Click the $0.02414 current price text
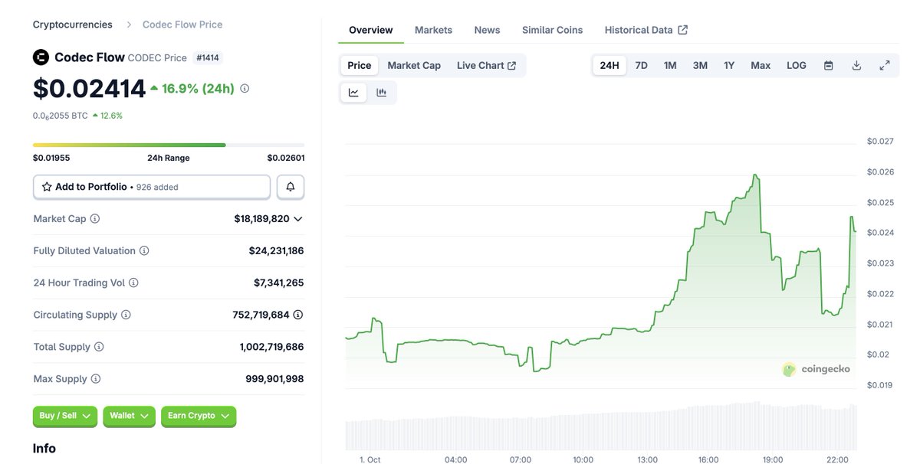 tap(89, 89)
